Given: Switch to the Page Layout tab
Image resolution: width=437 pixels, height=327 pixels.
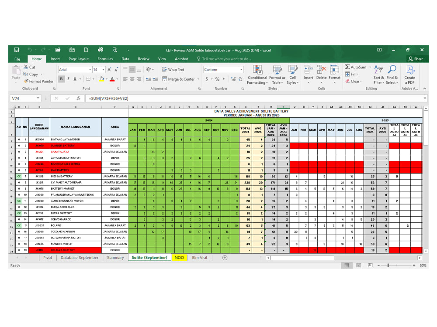Looking at the screenshot, I should [x=79, y=59].
